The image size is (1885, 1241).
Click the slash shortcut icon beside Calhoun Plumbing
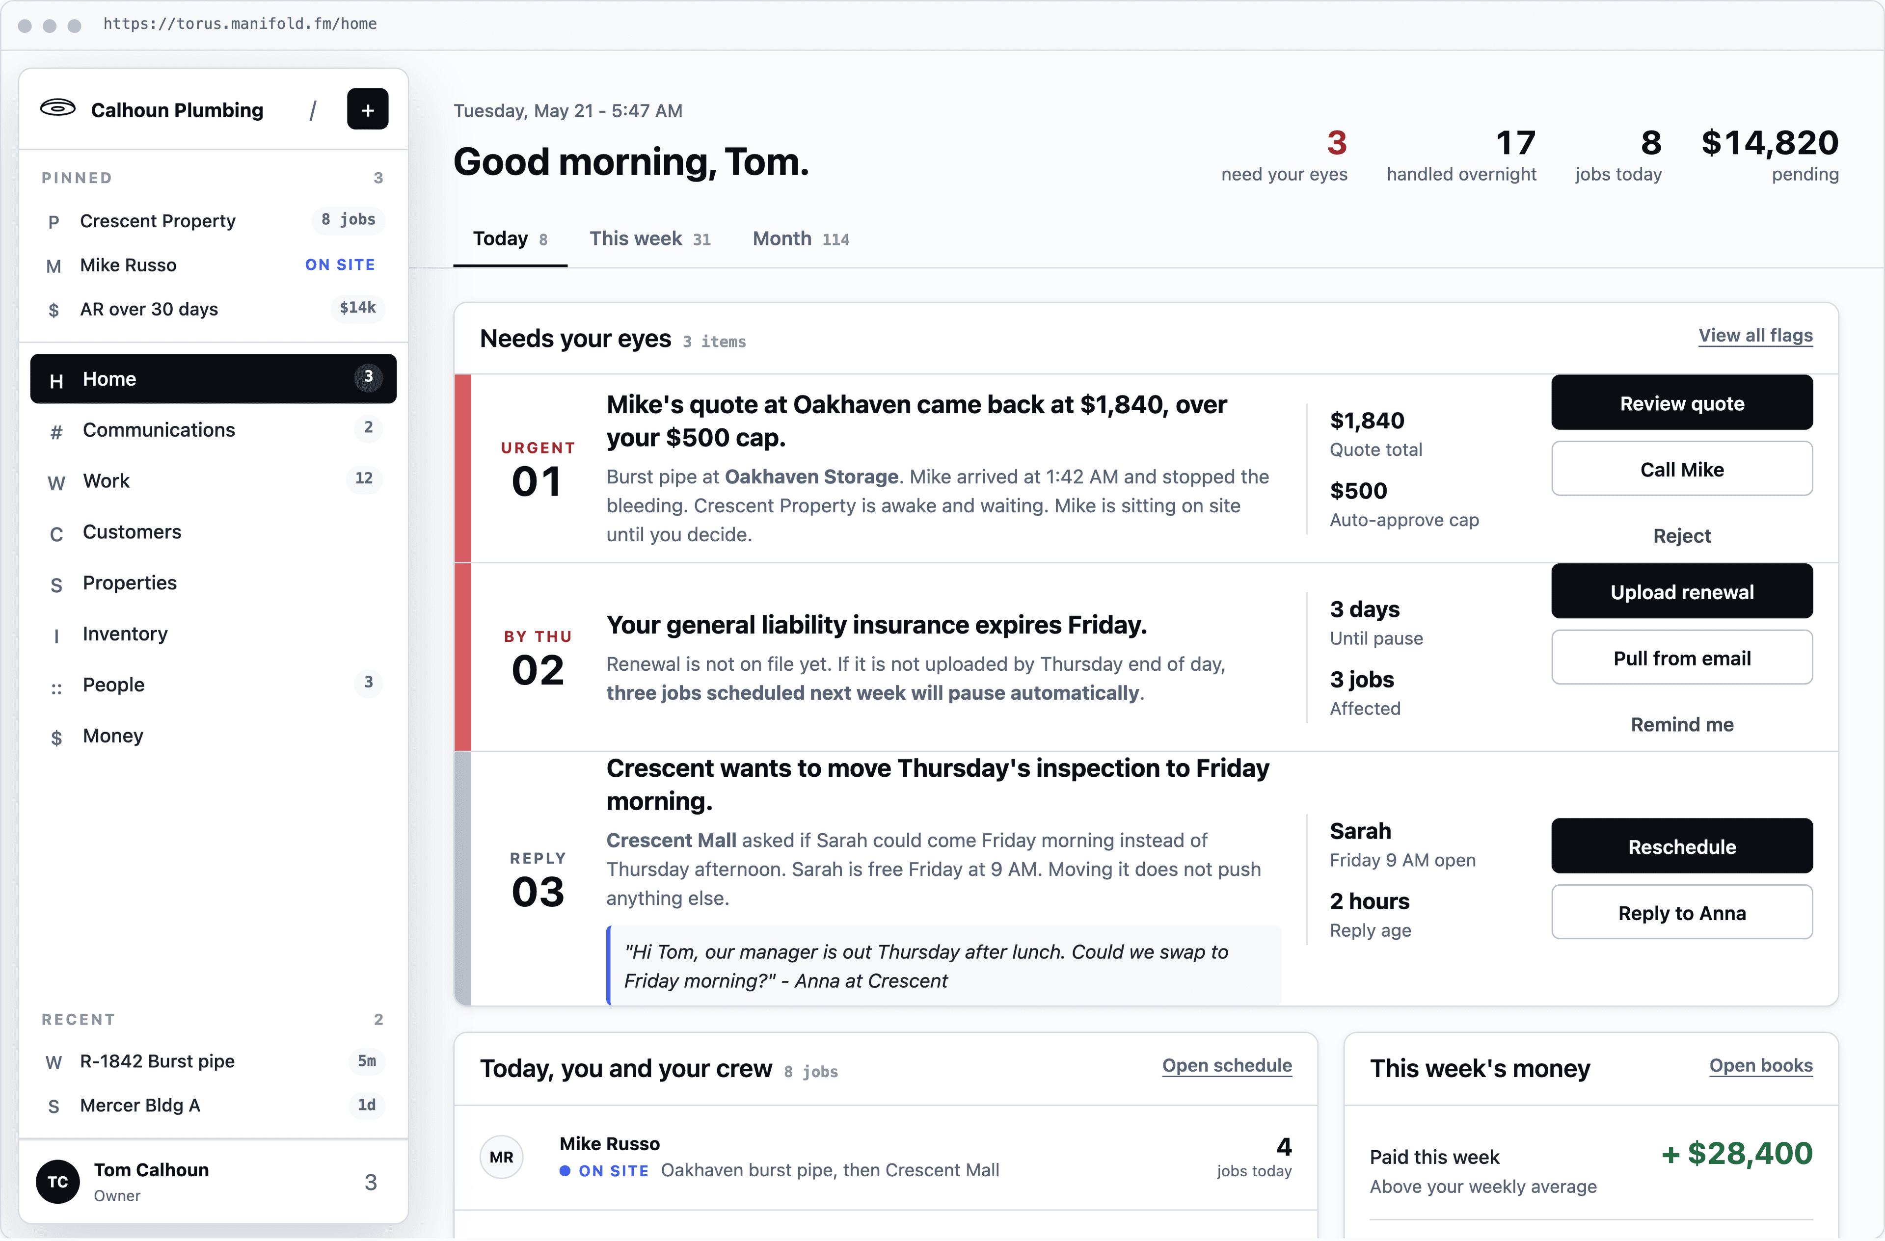click(313, 110)
